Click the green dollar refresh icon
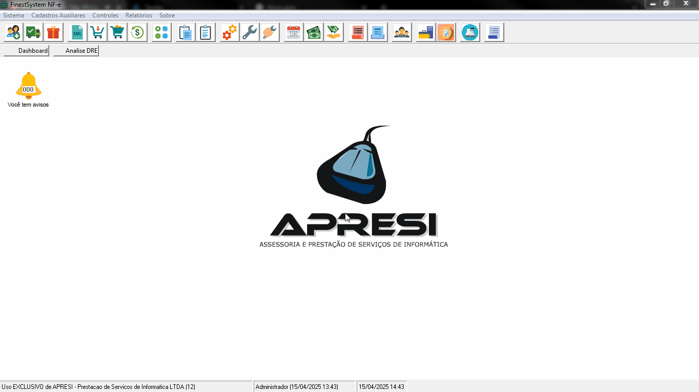 click(x=137, y=33)
